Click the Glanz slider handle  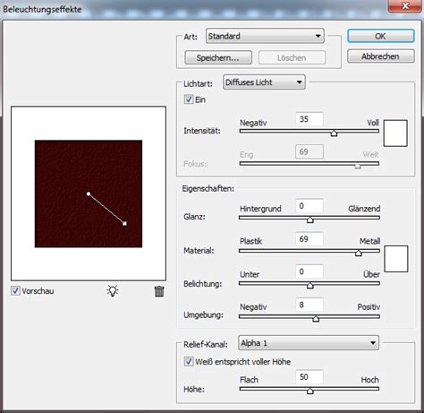click(x=310, y=220)
